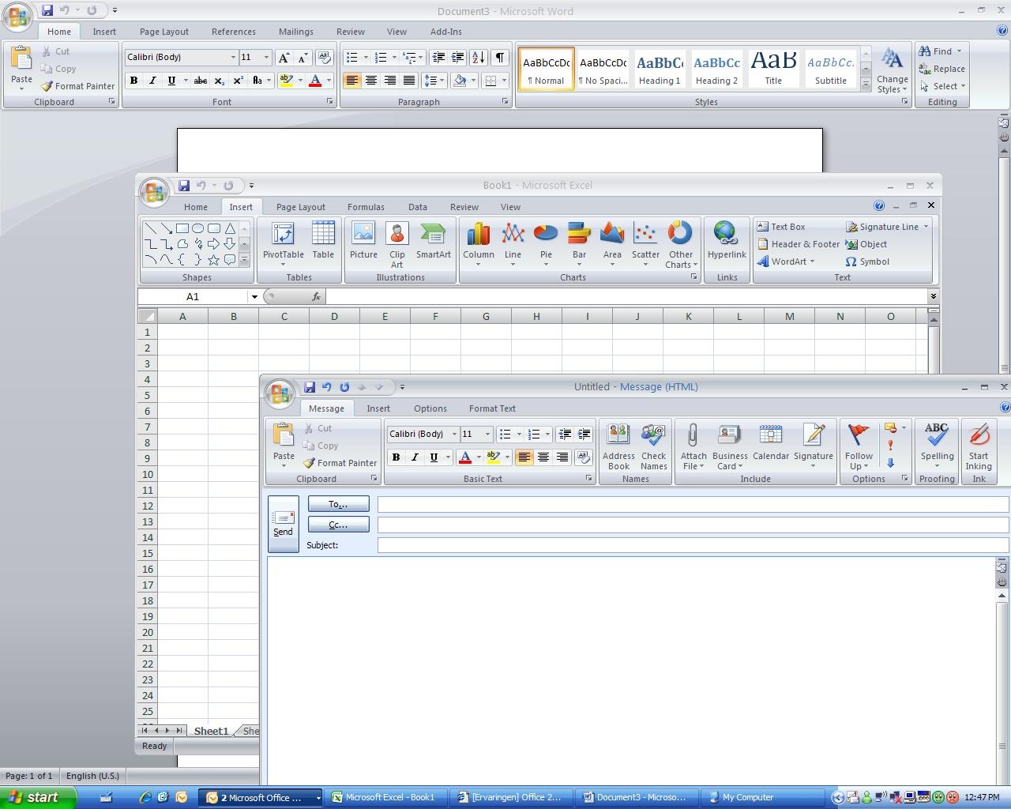1011x809 pixels.
Task: Expand the Word Styles gallery
Action: coord(866,85)
